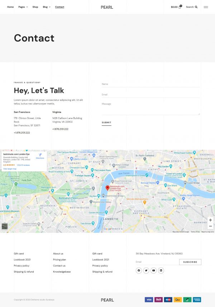Screen dimensions: 215x307
Task: Zoom out on the map
Action: coord(210,226)
